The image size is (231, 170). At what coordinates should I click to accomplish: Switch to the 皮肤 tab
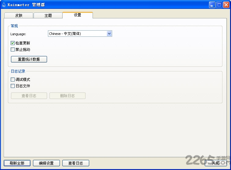click(19, 16)
